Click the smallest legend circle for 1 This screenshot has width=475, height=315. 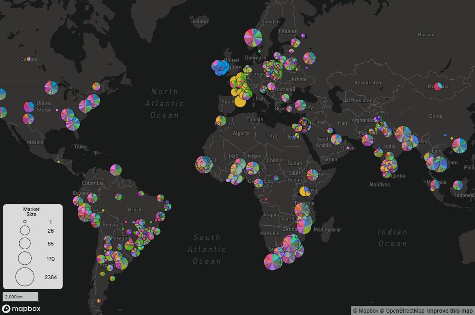click(x=25, y=222)
